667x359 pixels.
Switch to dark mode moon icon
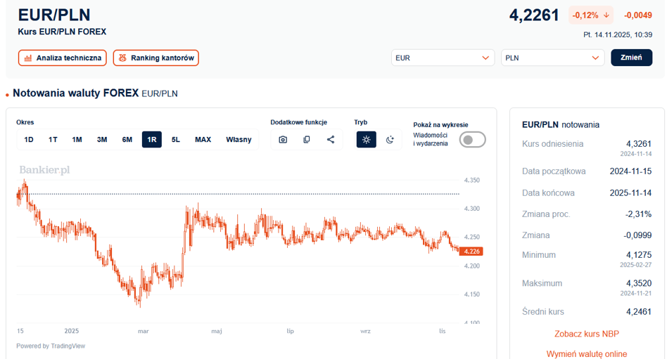tap(390, 140)
